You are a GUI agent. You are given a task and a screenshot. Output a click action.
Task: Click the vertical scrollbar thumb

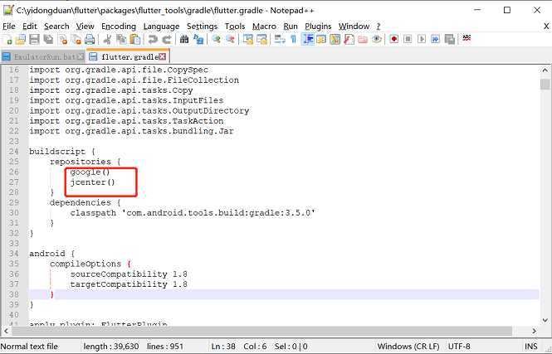[545, 85]
